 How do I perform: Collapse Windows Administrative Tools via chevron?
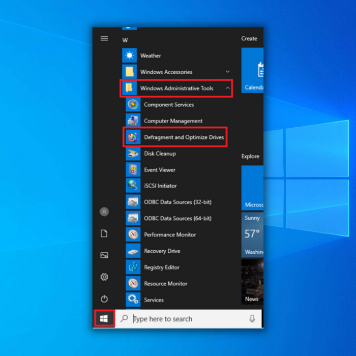pos(227,88)
